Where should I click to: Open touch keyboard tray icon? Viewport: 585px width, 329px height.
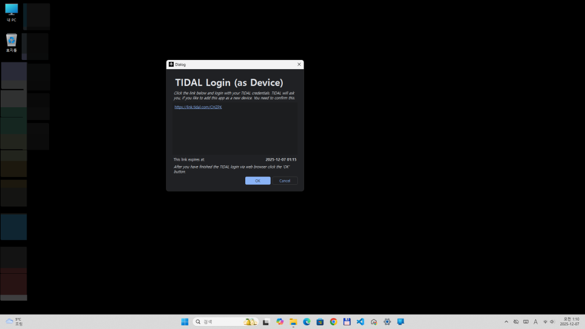tap(526, 322)
